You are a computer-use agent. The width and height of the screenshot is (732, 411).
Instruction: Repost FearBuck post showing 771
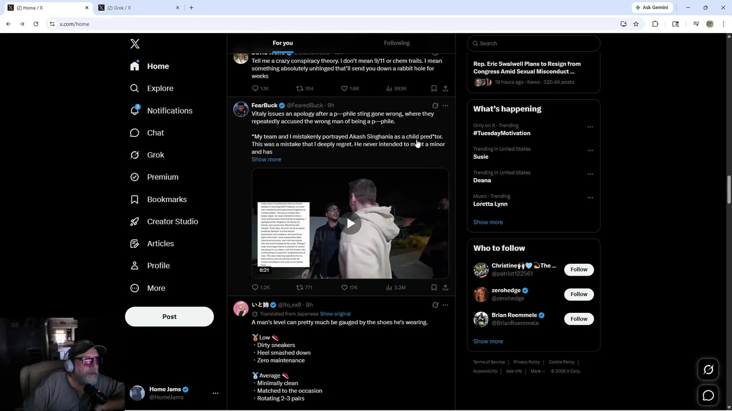[304, 288]
